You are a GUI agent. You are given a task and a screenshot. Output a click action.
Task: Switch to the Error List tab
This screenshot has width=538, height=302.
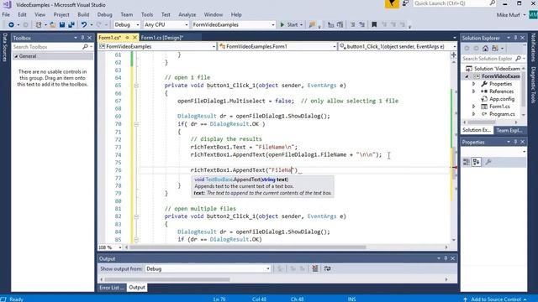[112, 288]
